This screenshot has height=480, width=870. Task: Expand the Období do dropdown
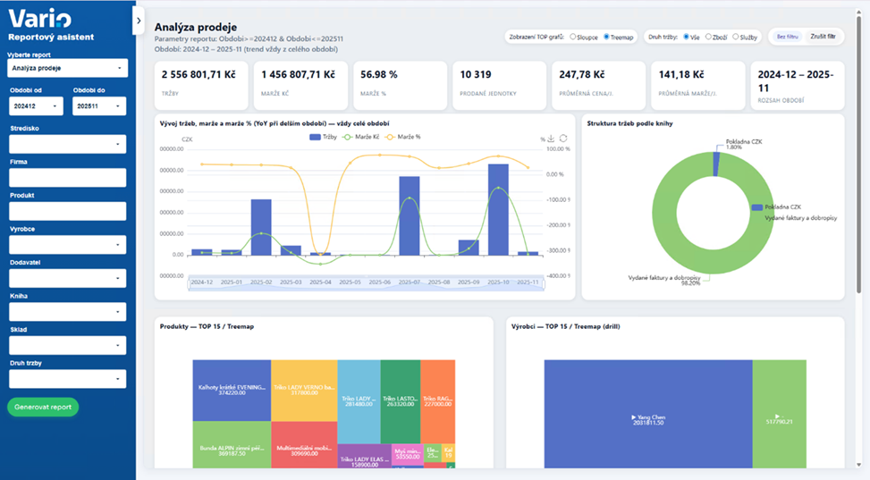point(99,105)
